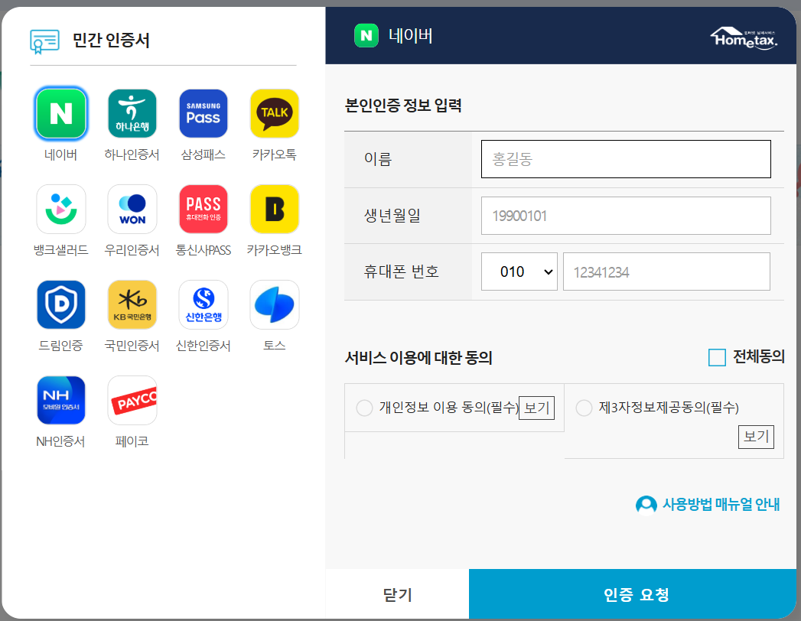
Task: Click the 삼성패스 label
Action: [x=204, y=154]
